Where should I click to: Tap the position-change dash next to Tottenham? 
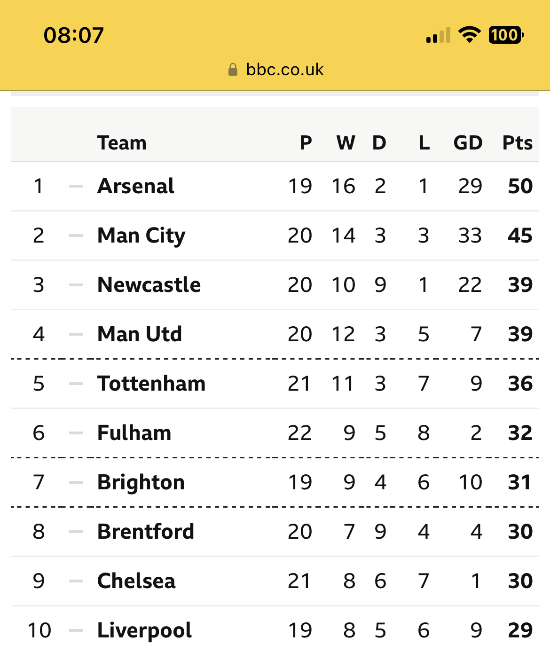[76, 384]
